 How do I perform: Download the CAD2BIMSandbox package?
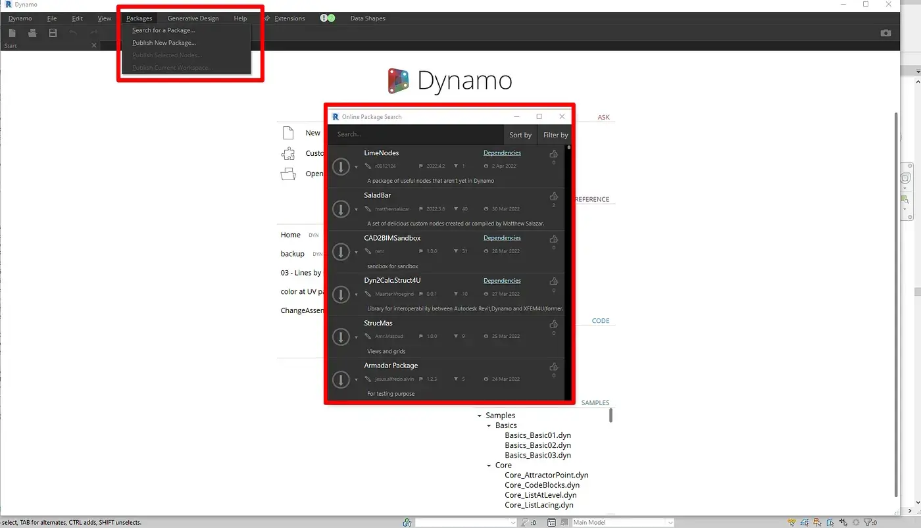[x=341, y=252]
